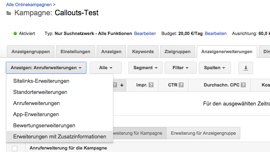Open the Segment dropdown
The height and width of the screenshot is (152, 270).
145,68
